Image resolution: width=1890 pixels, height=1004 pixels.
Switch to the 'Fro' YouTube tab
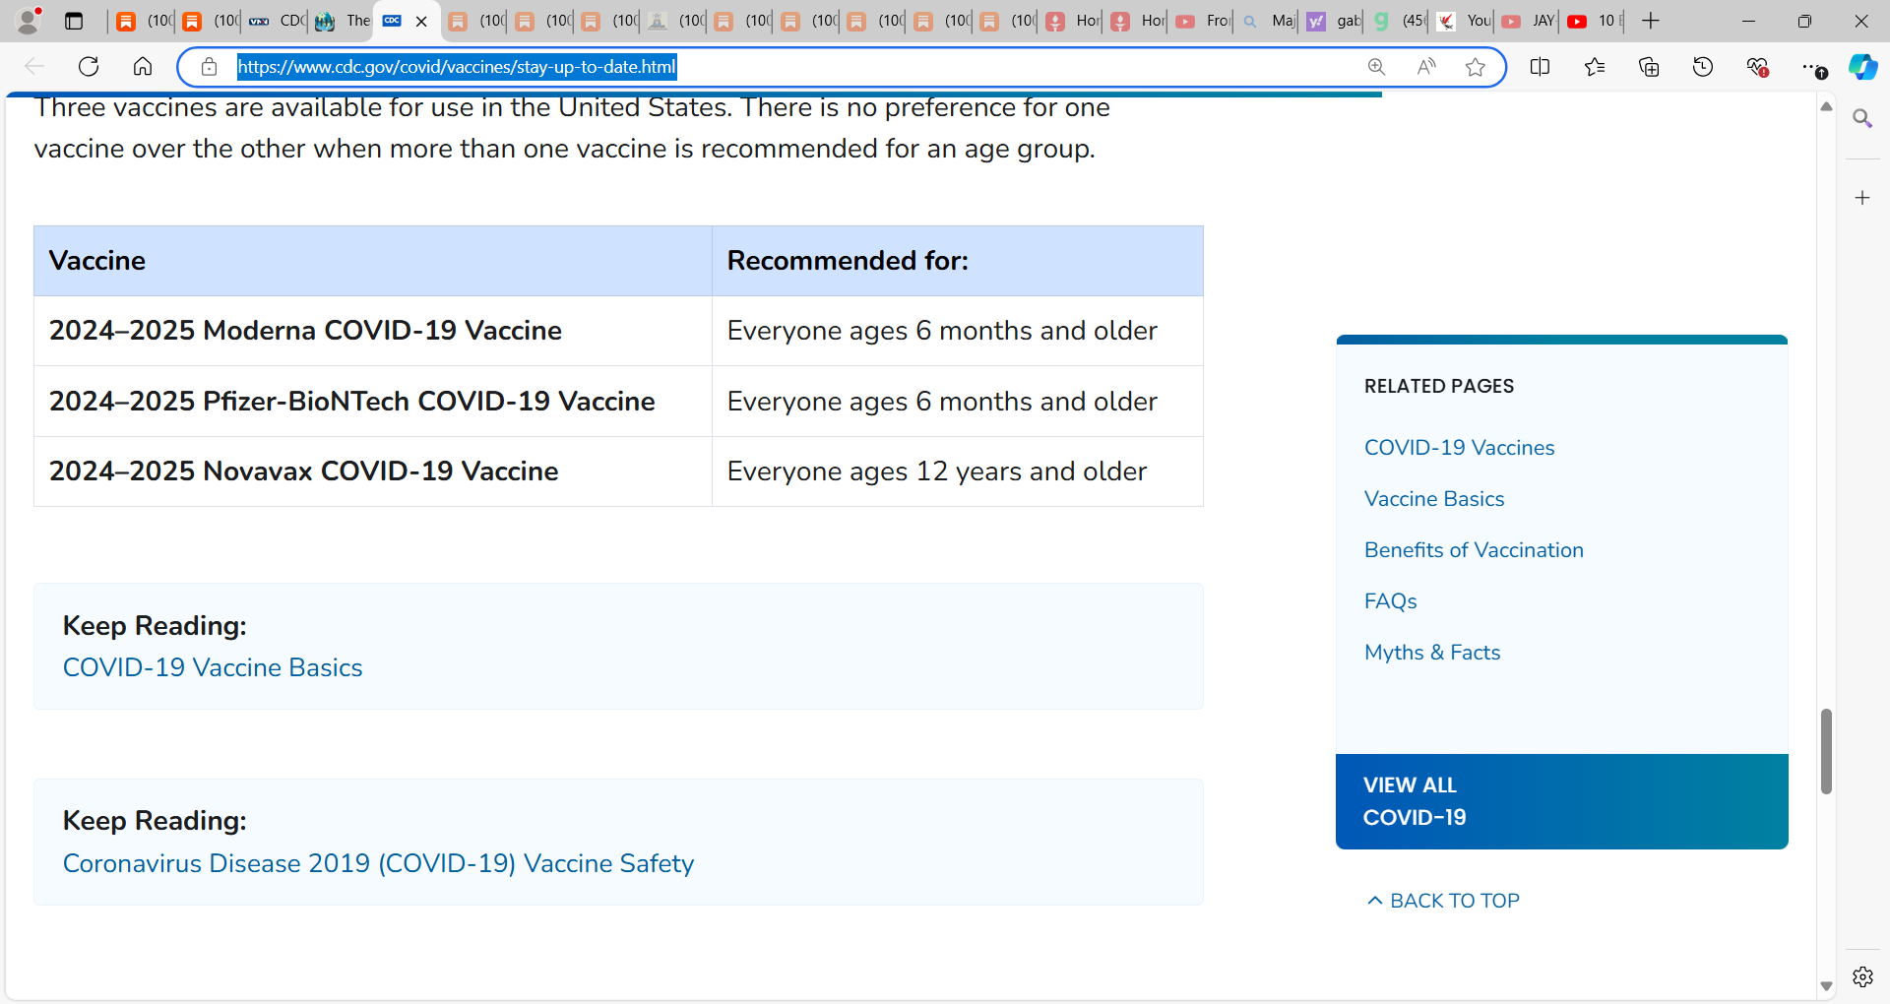point(1203,21)
